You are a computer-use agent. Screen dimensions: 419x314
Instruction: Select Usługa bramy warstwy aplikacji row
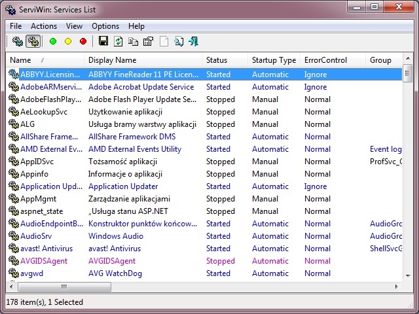click(205, 124)
